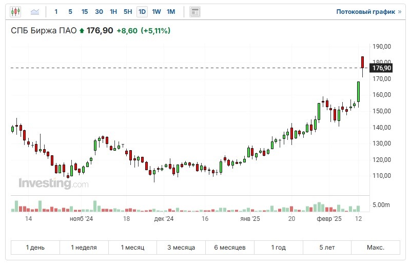Click the current price 176,90 in header
Image resolution: width=410 pixels, height=267 pixels.
[x=100, y=31]
